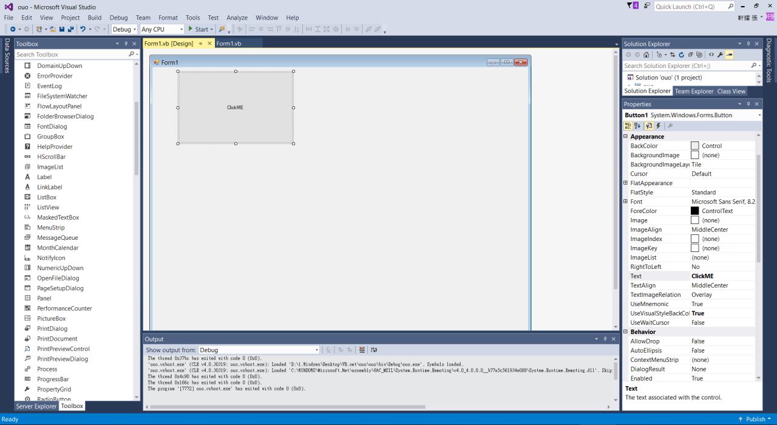Image resolution: width=777 pixels, height=425 pixels.
Task: Click the notifications flag icon in title bar
Action: click(x=633, y=5)
